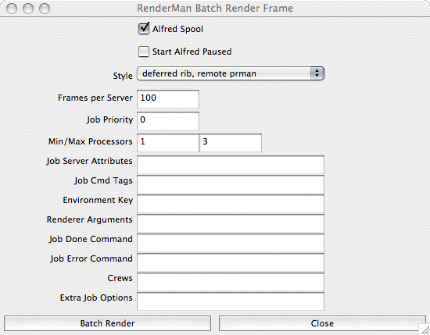The image size is (430, 335).
Task: Select the Job Priority input field
Action: coord(168,121)
